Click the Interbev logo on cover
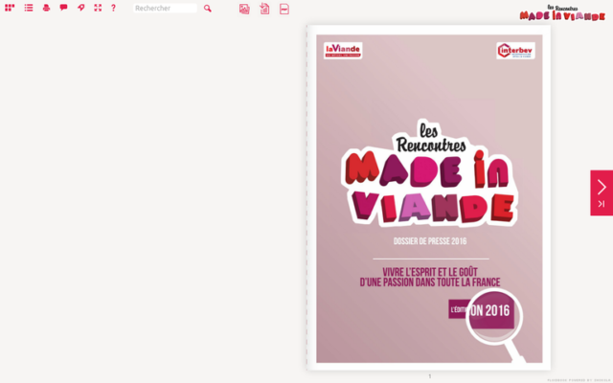Screen dimensions: 613x383 [515, 50]
